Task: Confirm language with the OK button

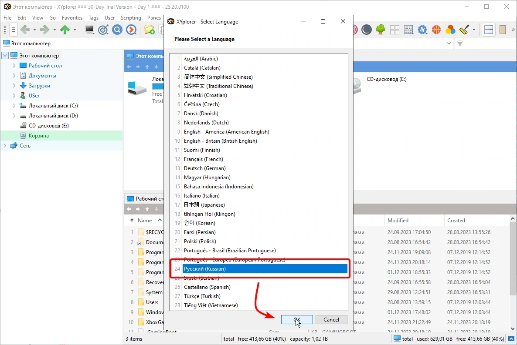Action: [x=297, y=320]
